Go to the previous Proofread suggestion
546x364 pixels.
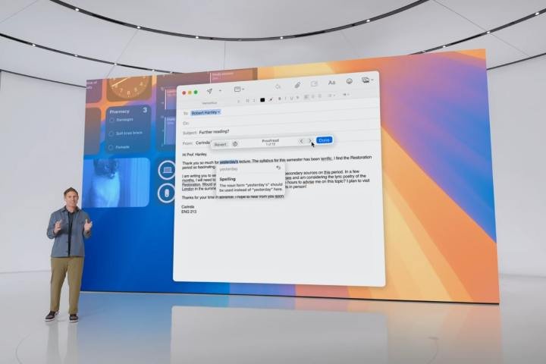pyautogui.click(x=301, y=141)
